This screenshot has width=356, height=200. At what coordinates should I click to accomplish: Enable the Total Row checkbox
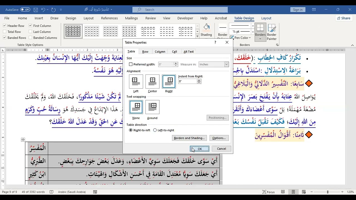pos(5,32)
